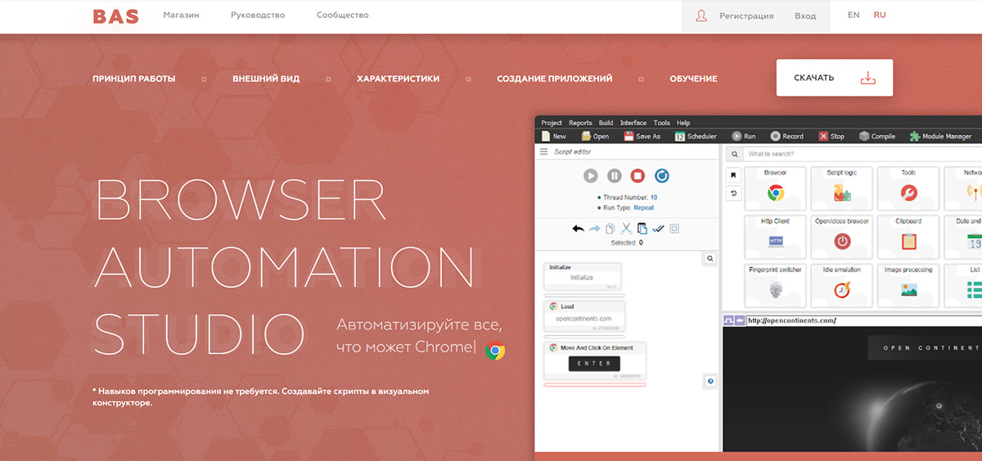The height and width of the screenshot is (461, 982).
Task: Click Stop in the toolbar
Action: pos(831,137)
